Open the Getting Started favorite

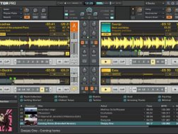[30, 100]
